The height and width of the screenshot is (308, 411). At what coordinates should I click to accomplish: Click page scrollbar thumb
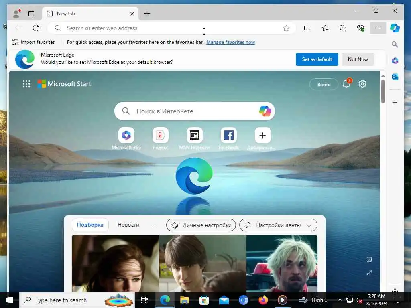point(383,91)
